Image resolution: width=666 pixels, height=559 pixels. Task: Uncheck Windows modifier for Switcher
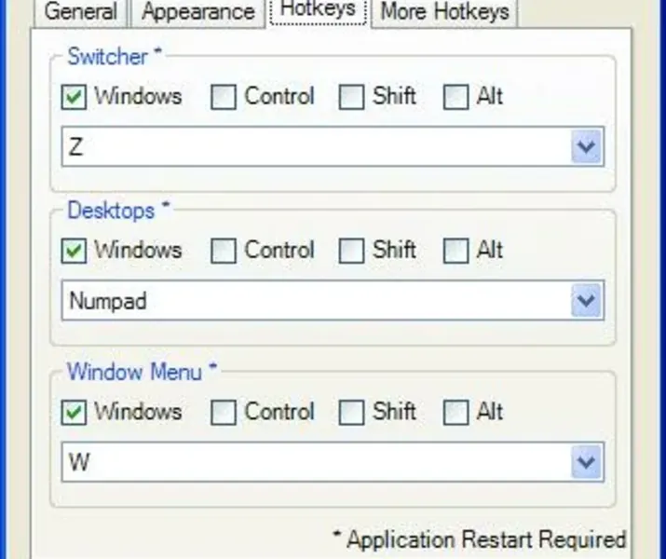(75, 97)
